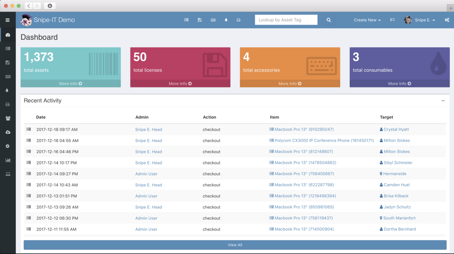The width and height of the screenshot is (454, 254).
Task: Open the hamburger menu to collapse the sidebar
Action: point(8,20)
